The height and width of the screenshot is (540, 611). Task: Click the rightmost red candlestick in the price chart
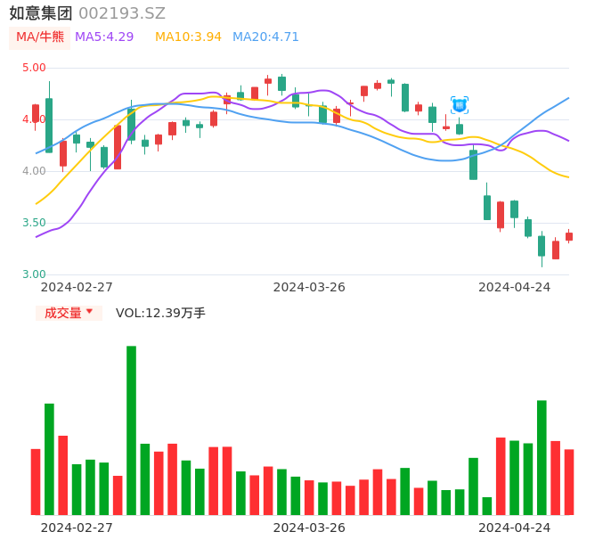569,236
